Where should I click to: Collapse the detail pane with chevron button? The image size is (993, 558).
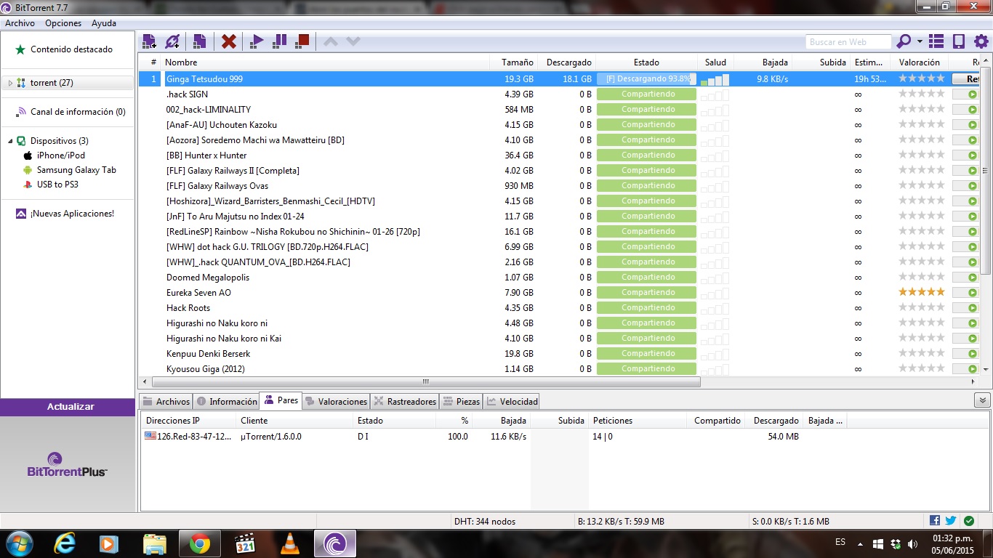(x=982, y=400)
